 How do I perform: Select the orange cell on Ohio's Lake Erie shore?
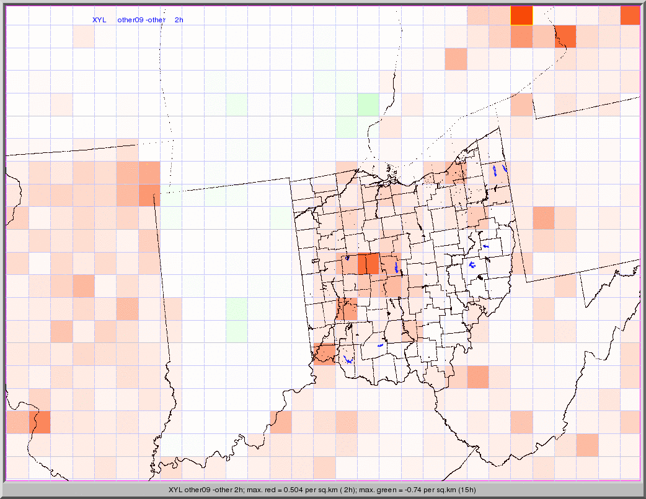pos(456,173)
